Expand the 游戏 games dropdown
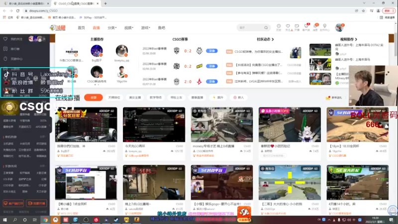The width and height of the screenshot is (398, 224). (x=145, y=28)
